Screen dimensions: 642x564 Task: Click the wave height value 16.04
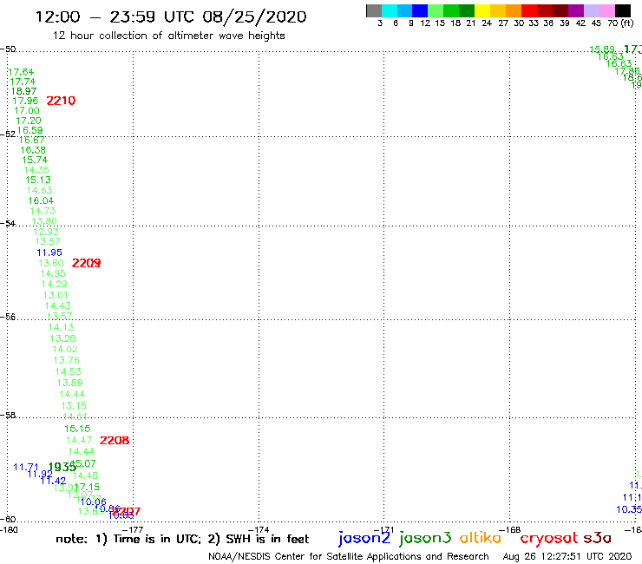[x=41, y=200]
